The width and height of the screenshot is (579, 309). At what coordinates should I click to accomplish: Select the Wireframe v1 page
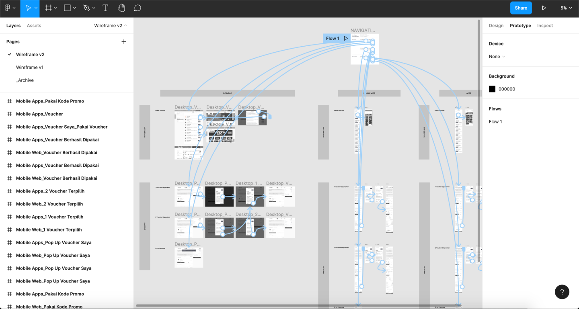coord(30,68)
